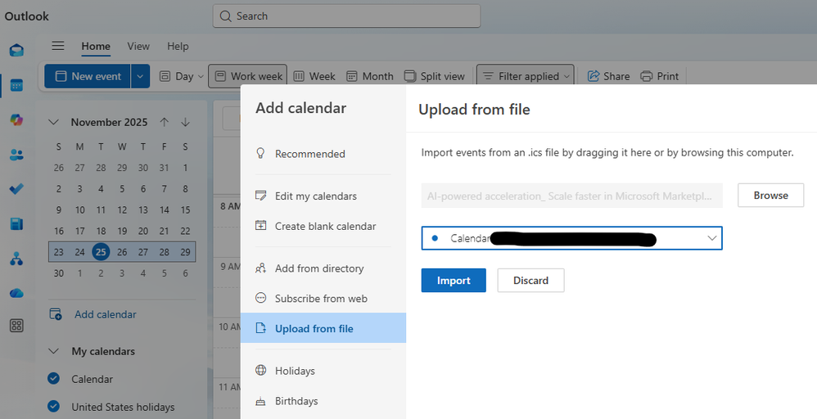Viewport: 817px width, 419px height.
Task: Click the Browse button
Action: 770,196
